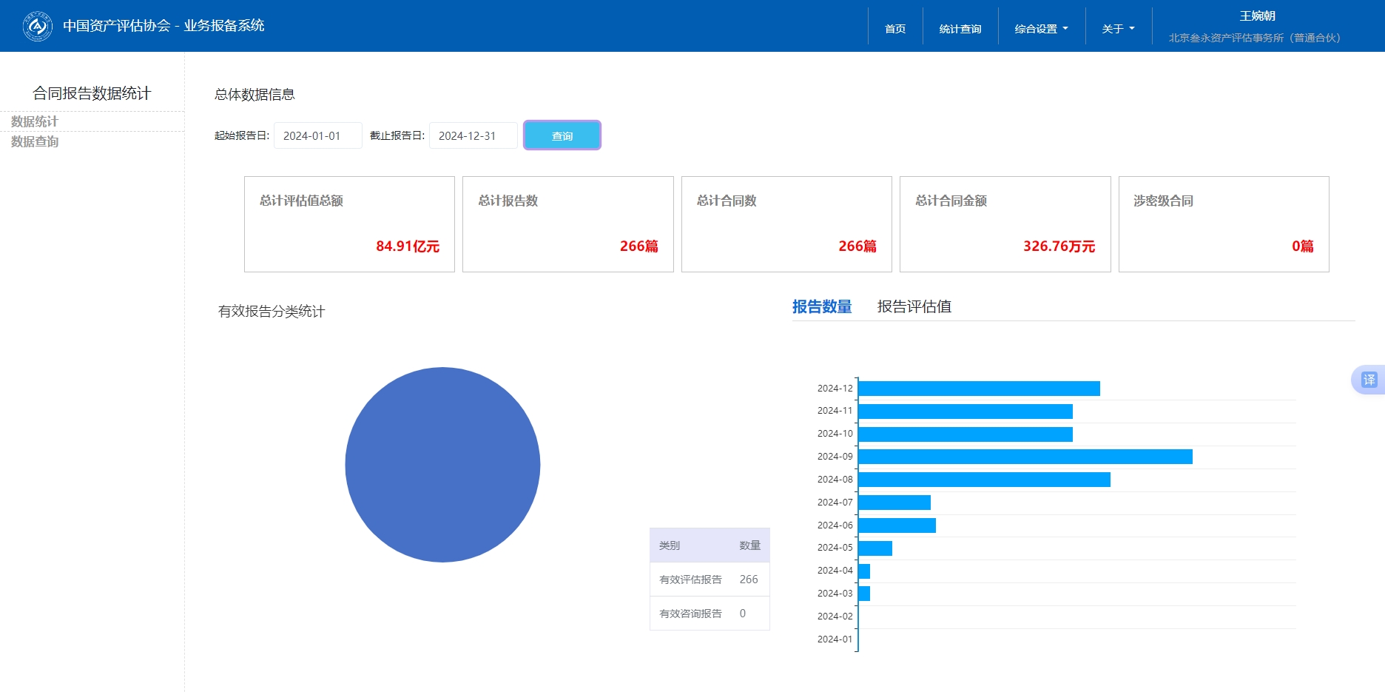Screen dimensions: 1385x692
Task: Click the user name 王婉朝 in header
Action: click(x=1257, y=16)
